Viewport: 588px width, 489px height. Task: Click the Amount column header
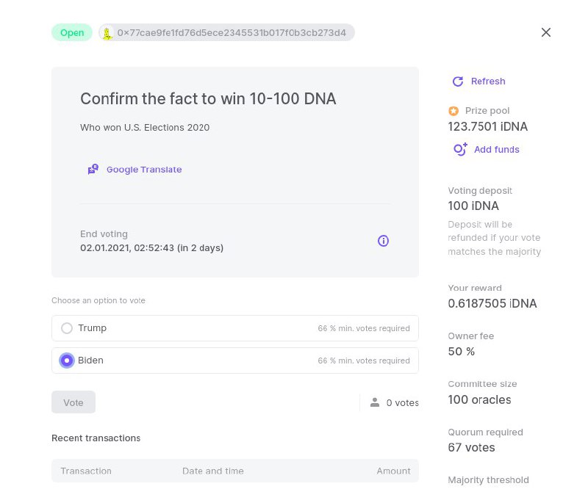point(393,471)
